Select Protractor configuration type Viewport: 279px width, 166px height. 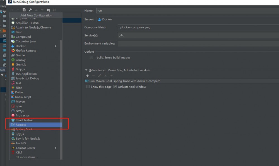pyautogui.click(x=36, y=115)
